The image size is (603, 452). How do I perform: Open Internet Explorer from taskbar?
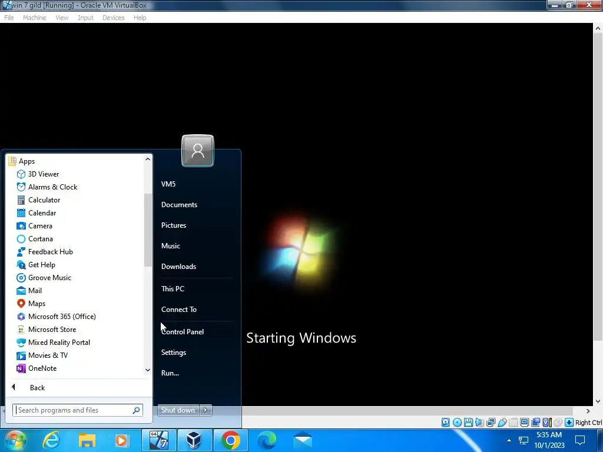pos(51,440)
